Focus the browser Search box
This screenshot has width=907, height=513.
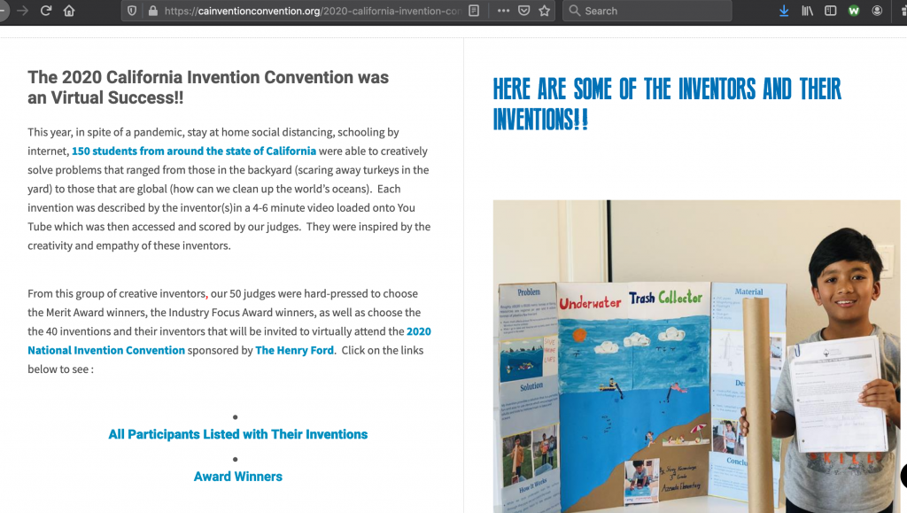tap(647, 11)
